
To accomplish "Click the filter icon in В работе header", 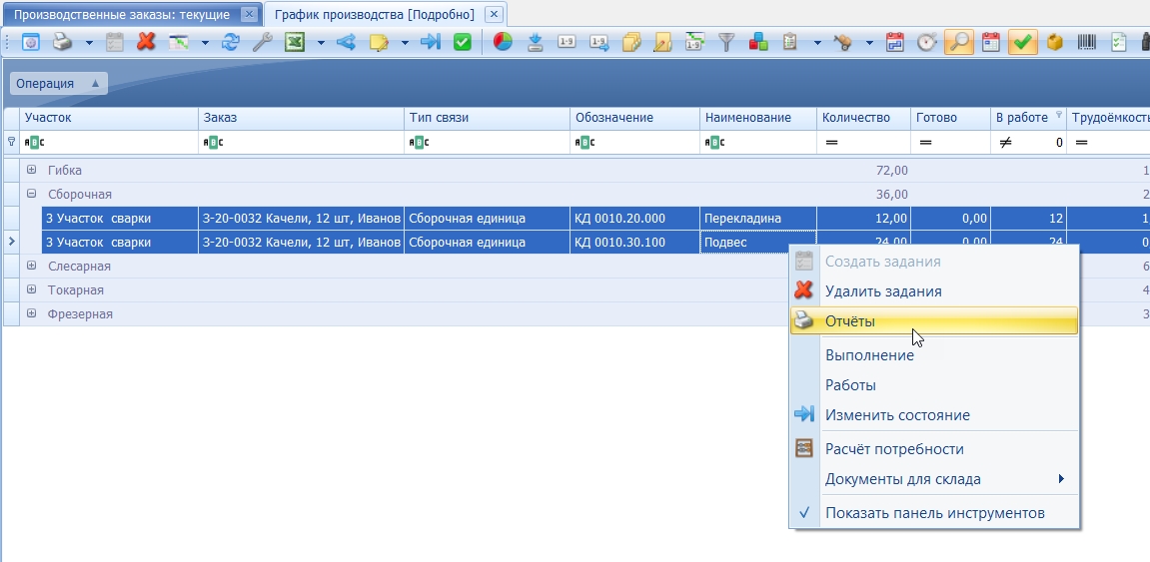I will [1058, 115].
